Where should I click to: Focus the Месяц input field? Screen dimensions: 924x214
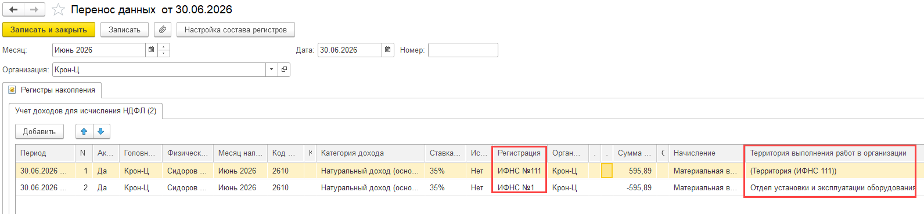coord(99,50)
